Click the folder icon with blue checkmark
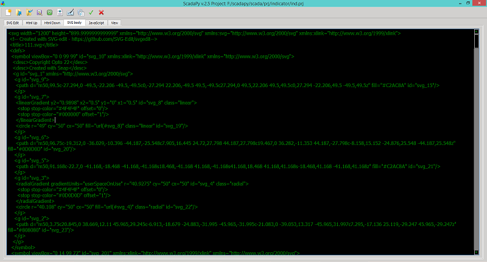487x262 pixels. tap(29, 12)
